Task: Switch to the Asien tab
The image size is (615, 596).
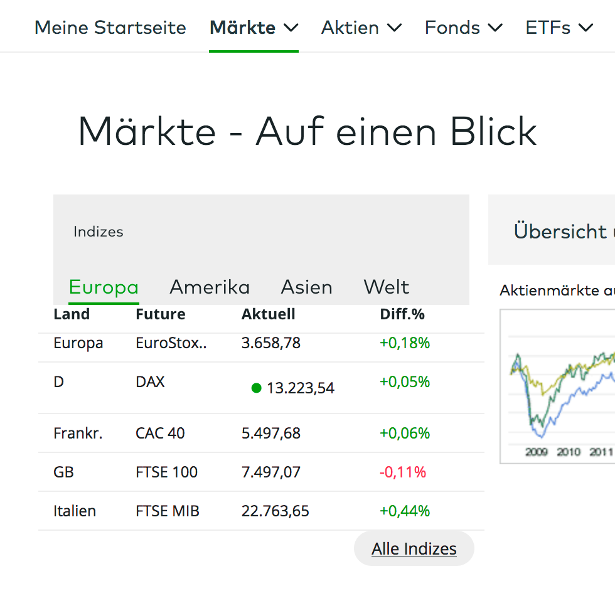Action: 306,287
